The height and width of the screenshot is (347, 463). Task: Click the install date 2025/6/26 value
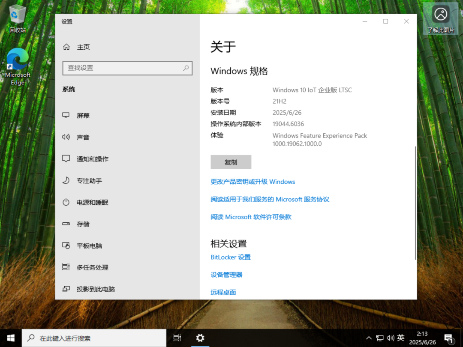(287, 113)
